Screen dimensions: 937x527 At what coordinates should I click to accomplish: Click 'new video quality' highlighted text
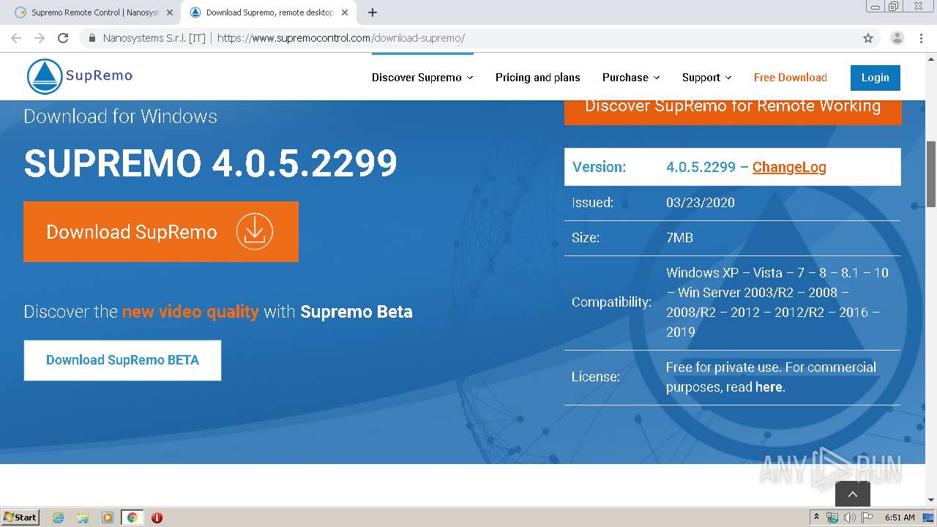click(190, 312)
